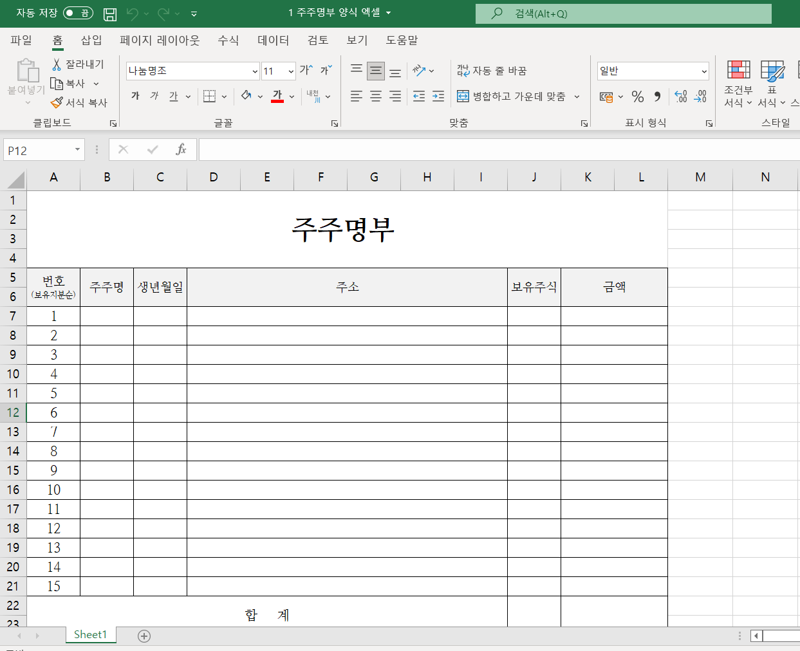Click the 붙여넣기 paste icon
Image resolution: width=800 pixels, height=651 pixels.
27,69
